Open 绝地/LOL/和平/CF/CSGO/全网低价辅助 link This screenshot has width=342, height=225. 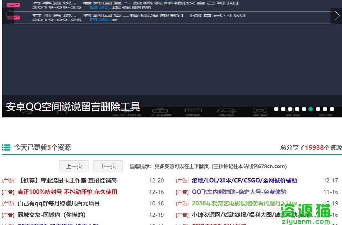click(244, 180)
